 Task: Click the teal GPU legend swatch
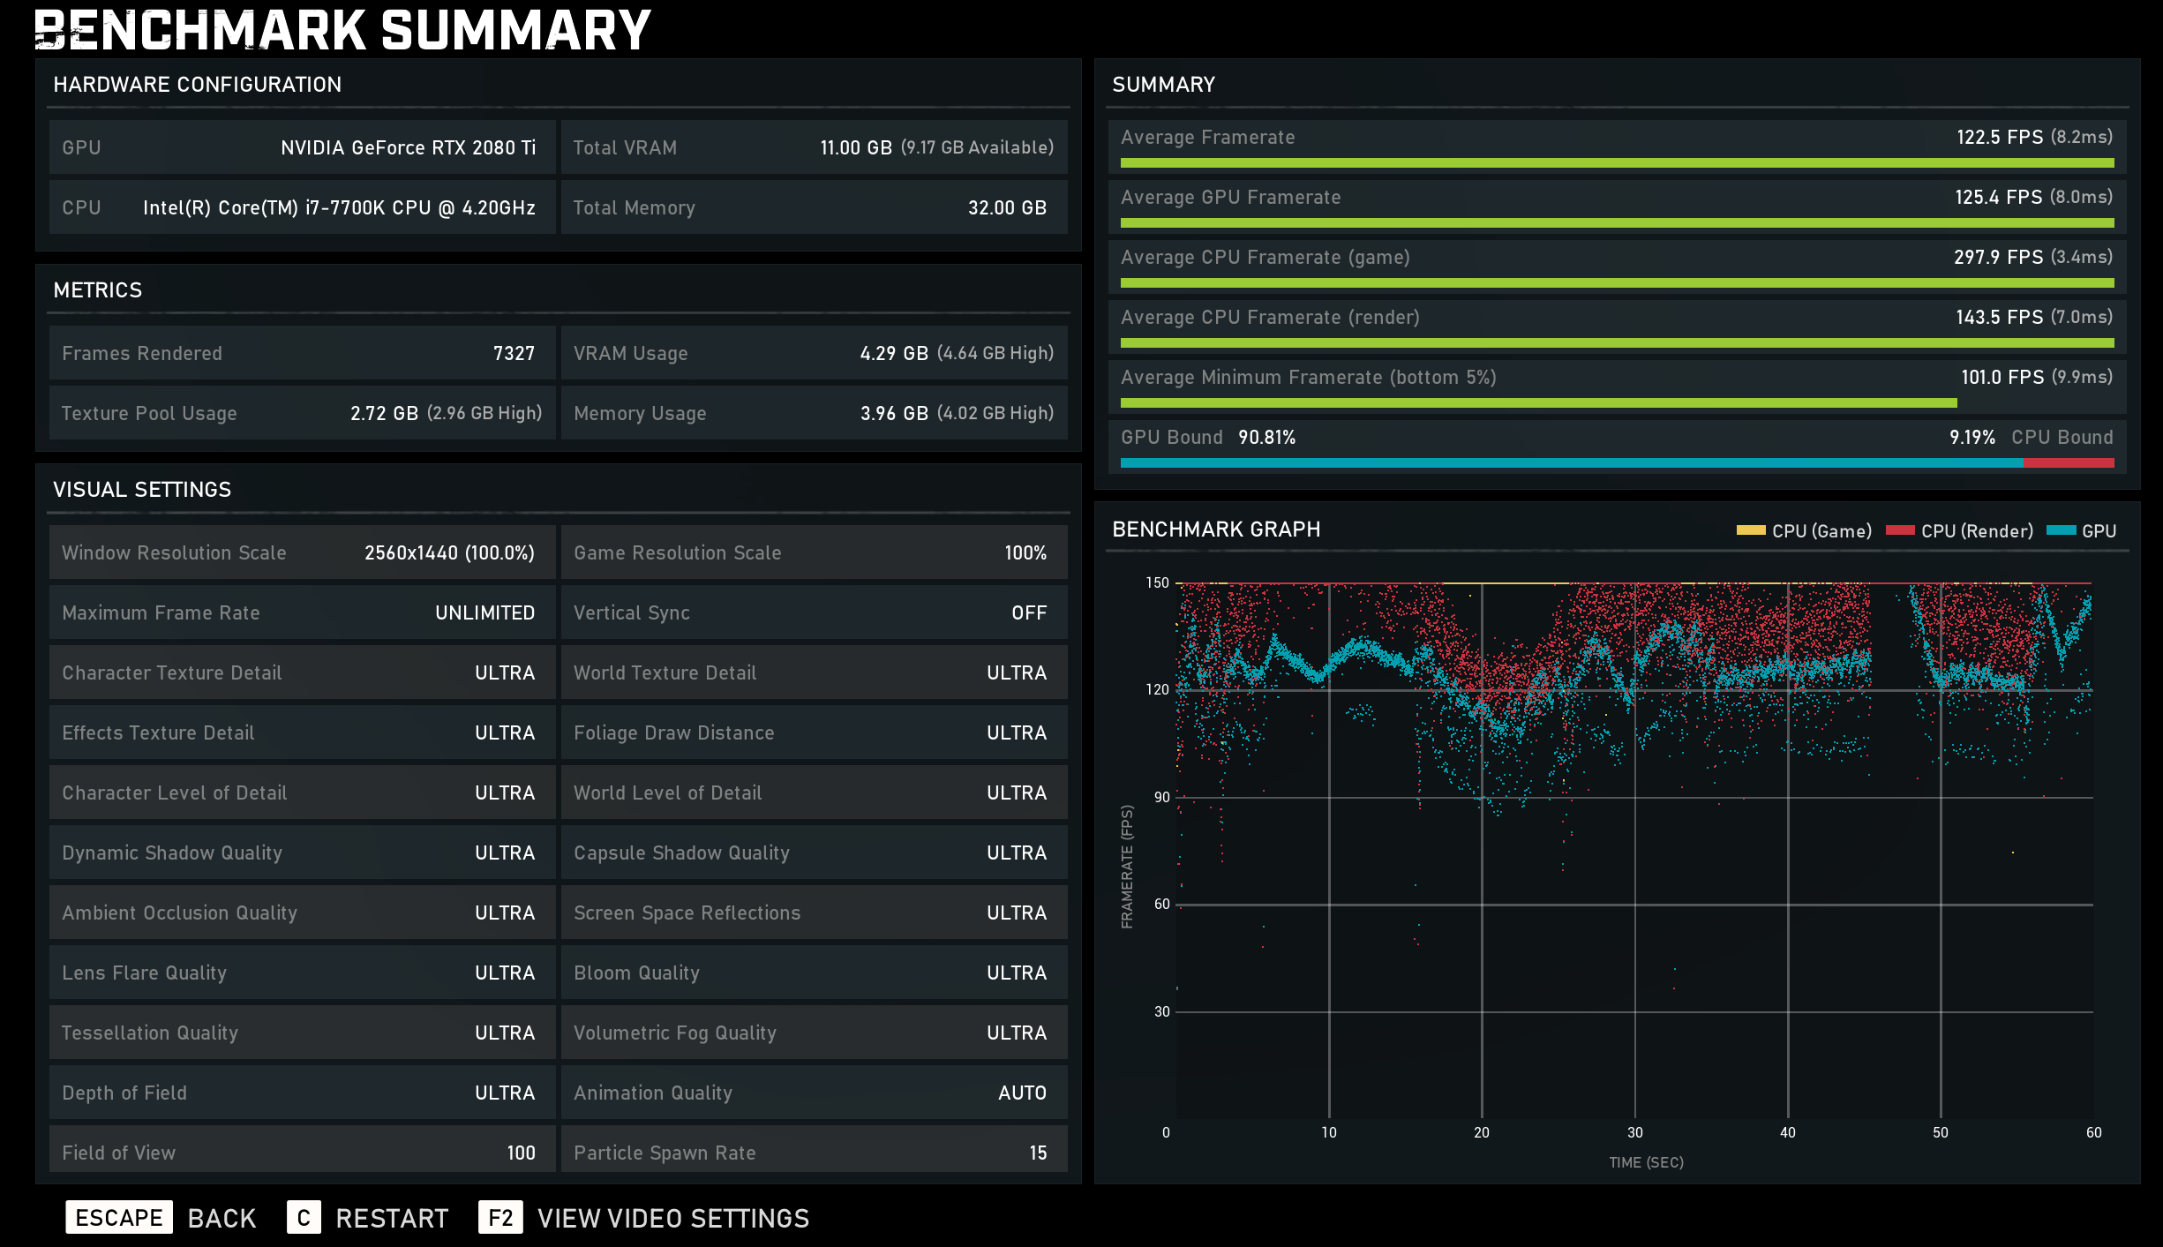pyautogui.click(x=2061, y=530)
